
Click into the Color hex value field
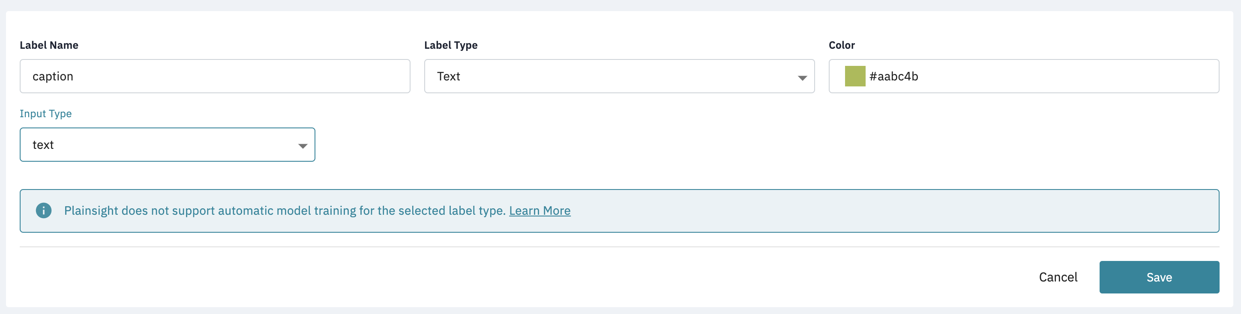pos(1024,76)
